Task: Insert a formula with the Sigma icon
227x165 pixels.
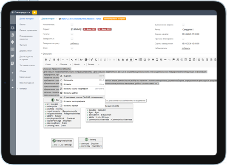Action: click(x=157, y=59)
